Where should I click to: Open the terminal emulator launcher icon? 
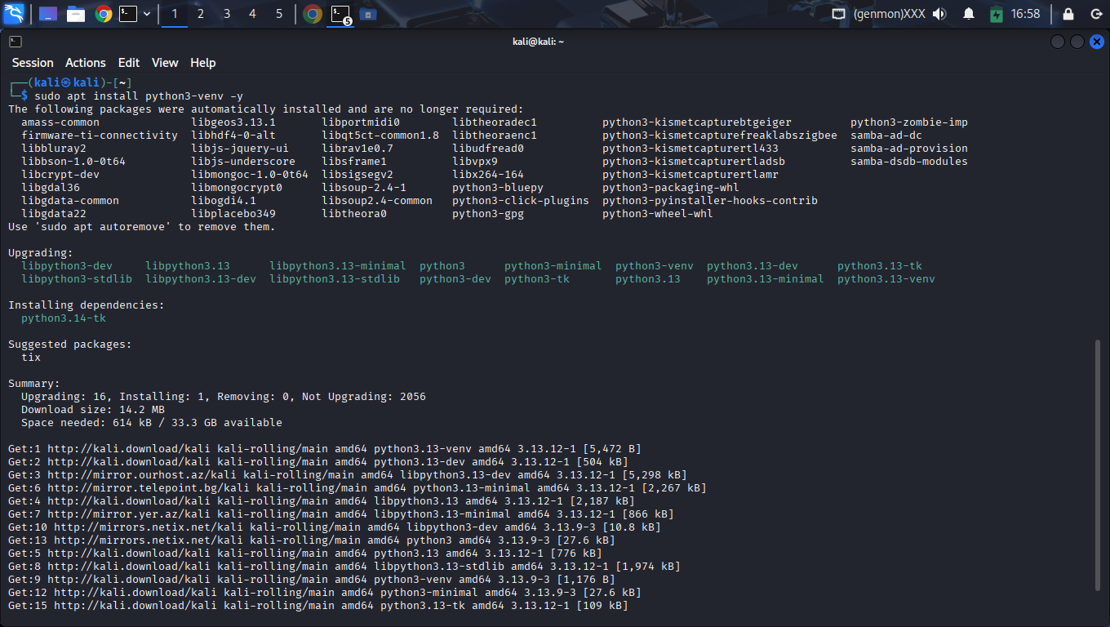click(x=128, y=14)
